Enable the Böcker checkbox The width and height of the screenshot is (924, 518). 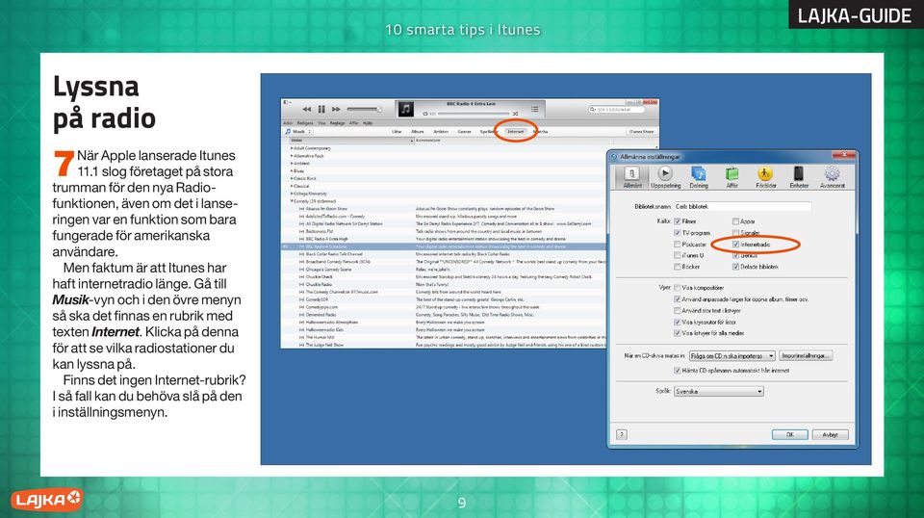tap(677, 267)
